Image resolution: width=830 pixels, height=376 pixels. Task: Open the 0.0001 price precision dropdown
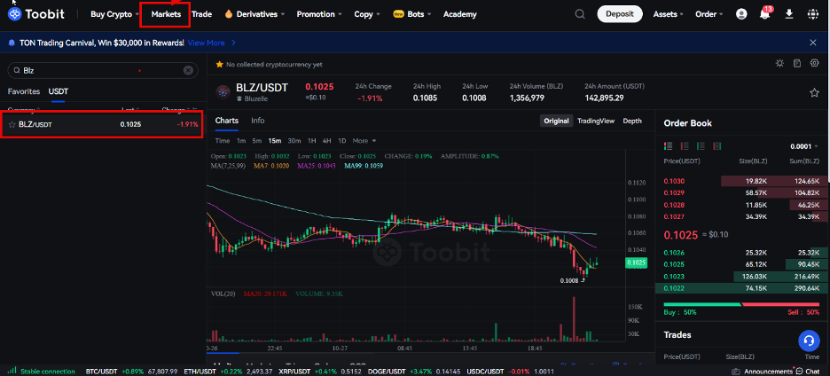point(804,146)
